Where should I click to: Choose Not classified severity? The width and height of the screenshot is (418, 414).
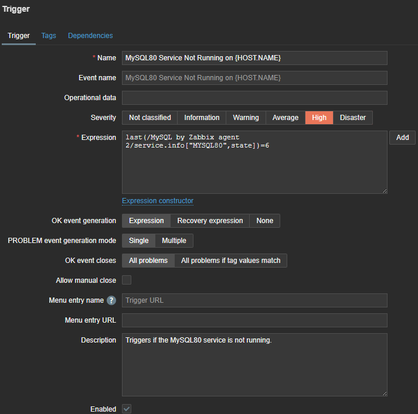(150, 118)
